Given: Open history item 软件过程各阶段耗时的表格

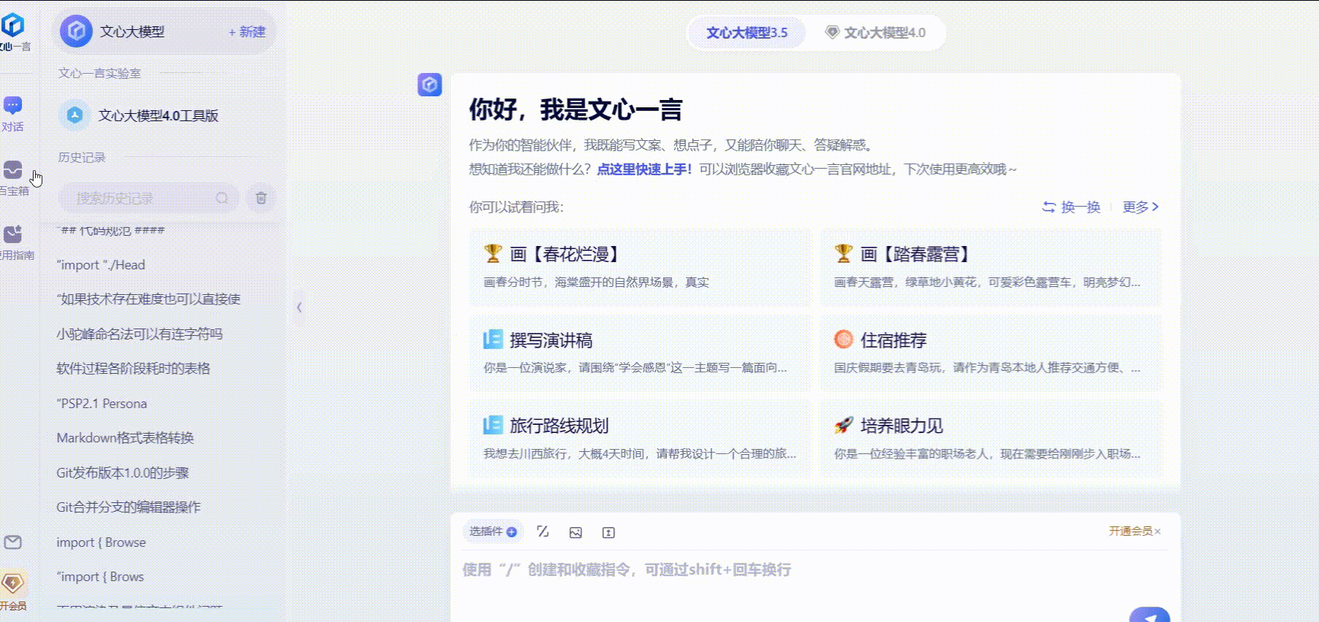Looking at the screenshot, I should [x=134, y=369].
